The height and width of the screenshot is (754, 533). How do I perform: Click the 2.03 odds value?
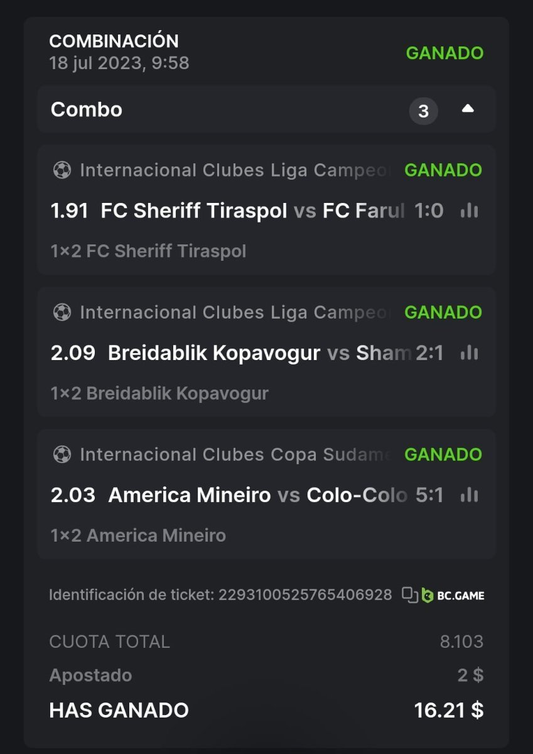[x=73, y=495]
